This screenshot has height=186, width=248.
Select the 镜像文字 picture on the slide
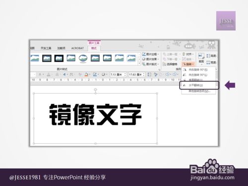[x=95, y=119]
